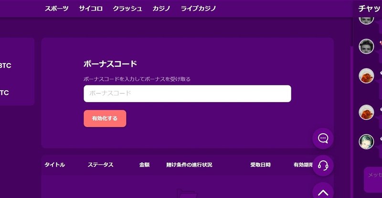Image resolution: width=382 pixels, height=198 pixels.
Task: Open the スポーツ menu item
Action: tap(56, 9)
